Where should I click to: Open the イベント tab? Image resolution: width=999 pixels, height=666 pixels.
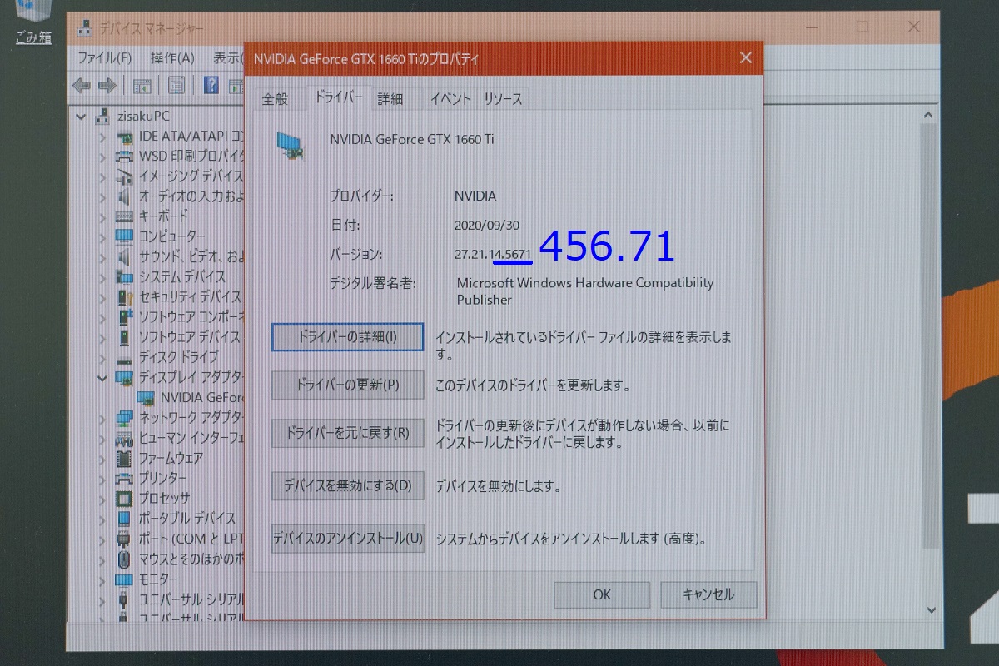450,98
